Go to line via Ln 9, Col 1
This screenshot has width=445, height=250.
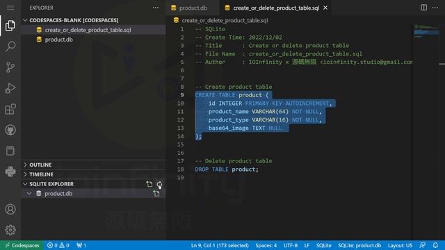click(220, 245)
